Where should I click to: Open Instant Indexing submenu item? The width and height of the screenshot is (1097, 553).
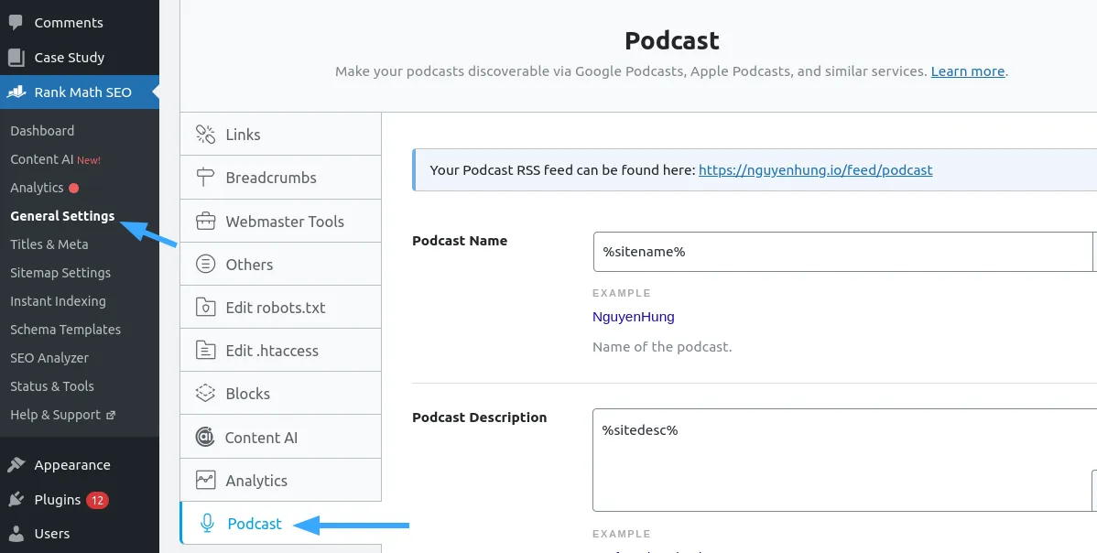58,301
